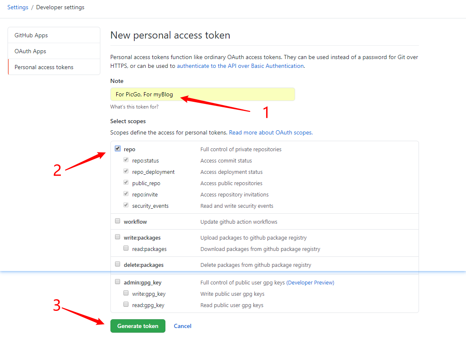The image size is (466, 341).
Task: Toggle the repo:status sub-scope checkbox
Action: pos(126,160)
